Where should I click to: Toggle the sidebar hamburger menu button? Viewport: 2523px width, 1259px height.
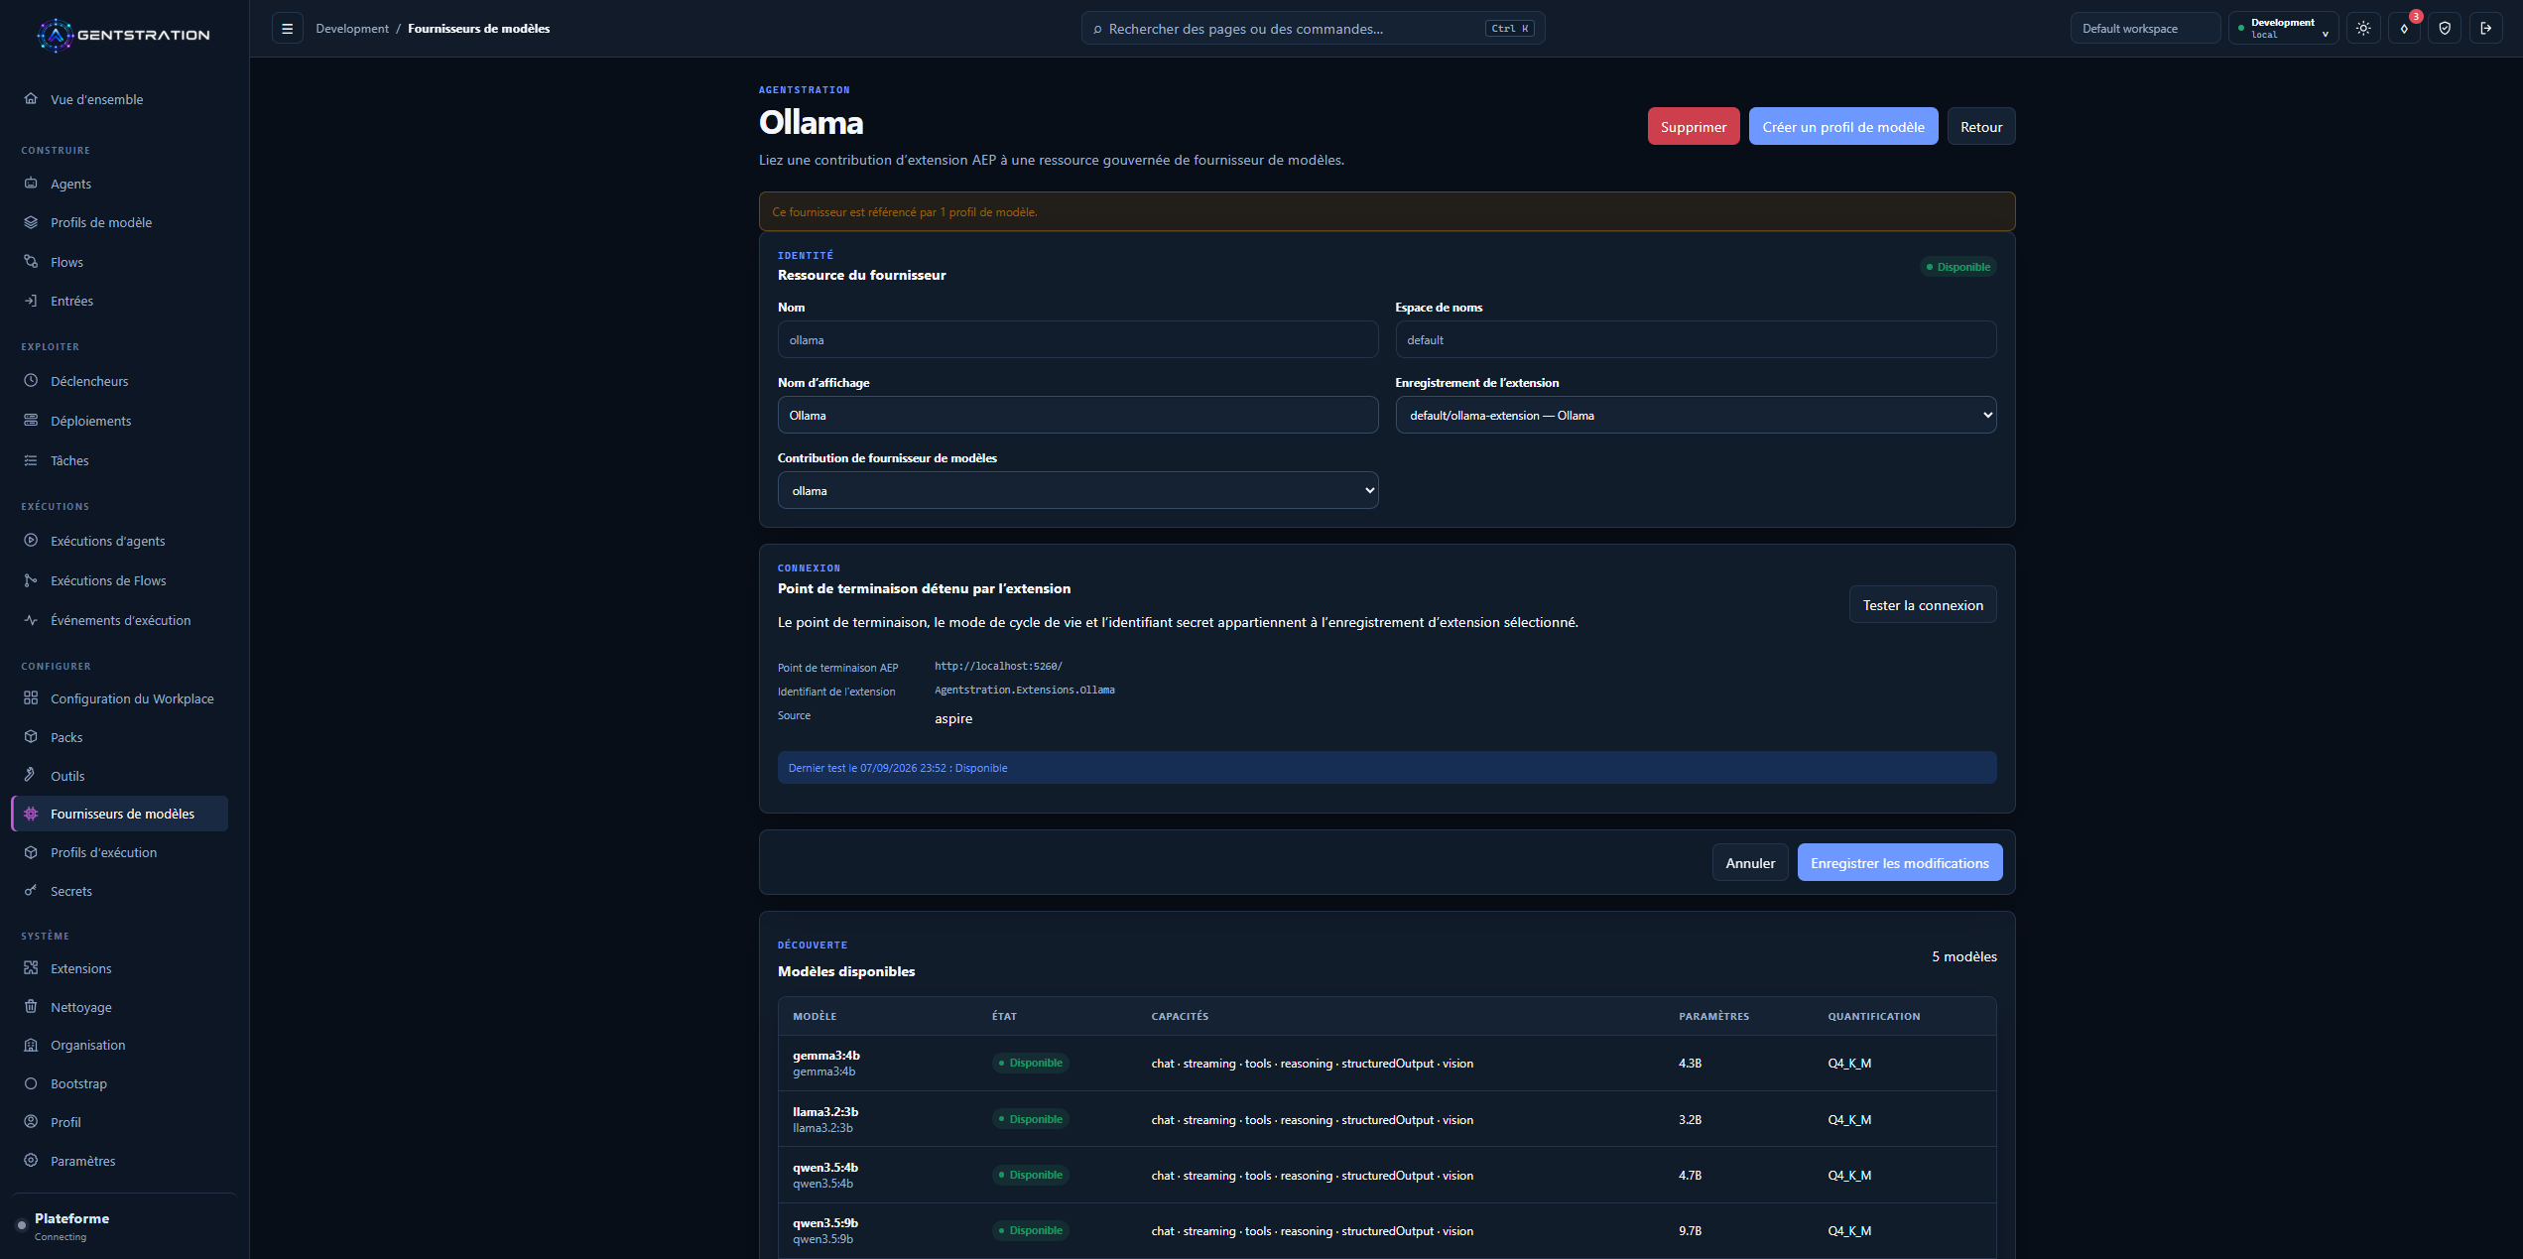pos(287,29)
